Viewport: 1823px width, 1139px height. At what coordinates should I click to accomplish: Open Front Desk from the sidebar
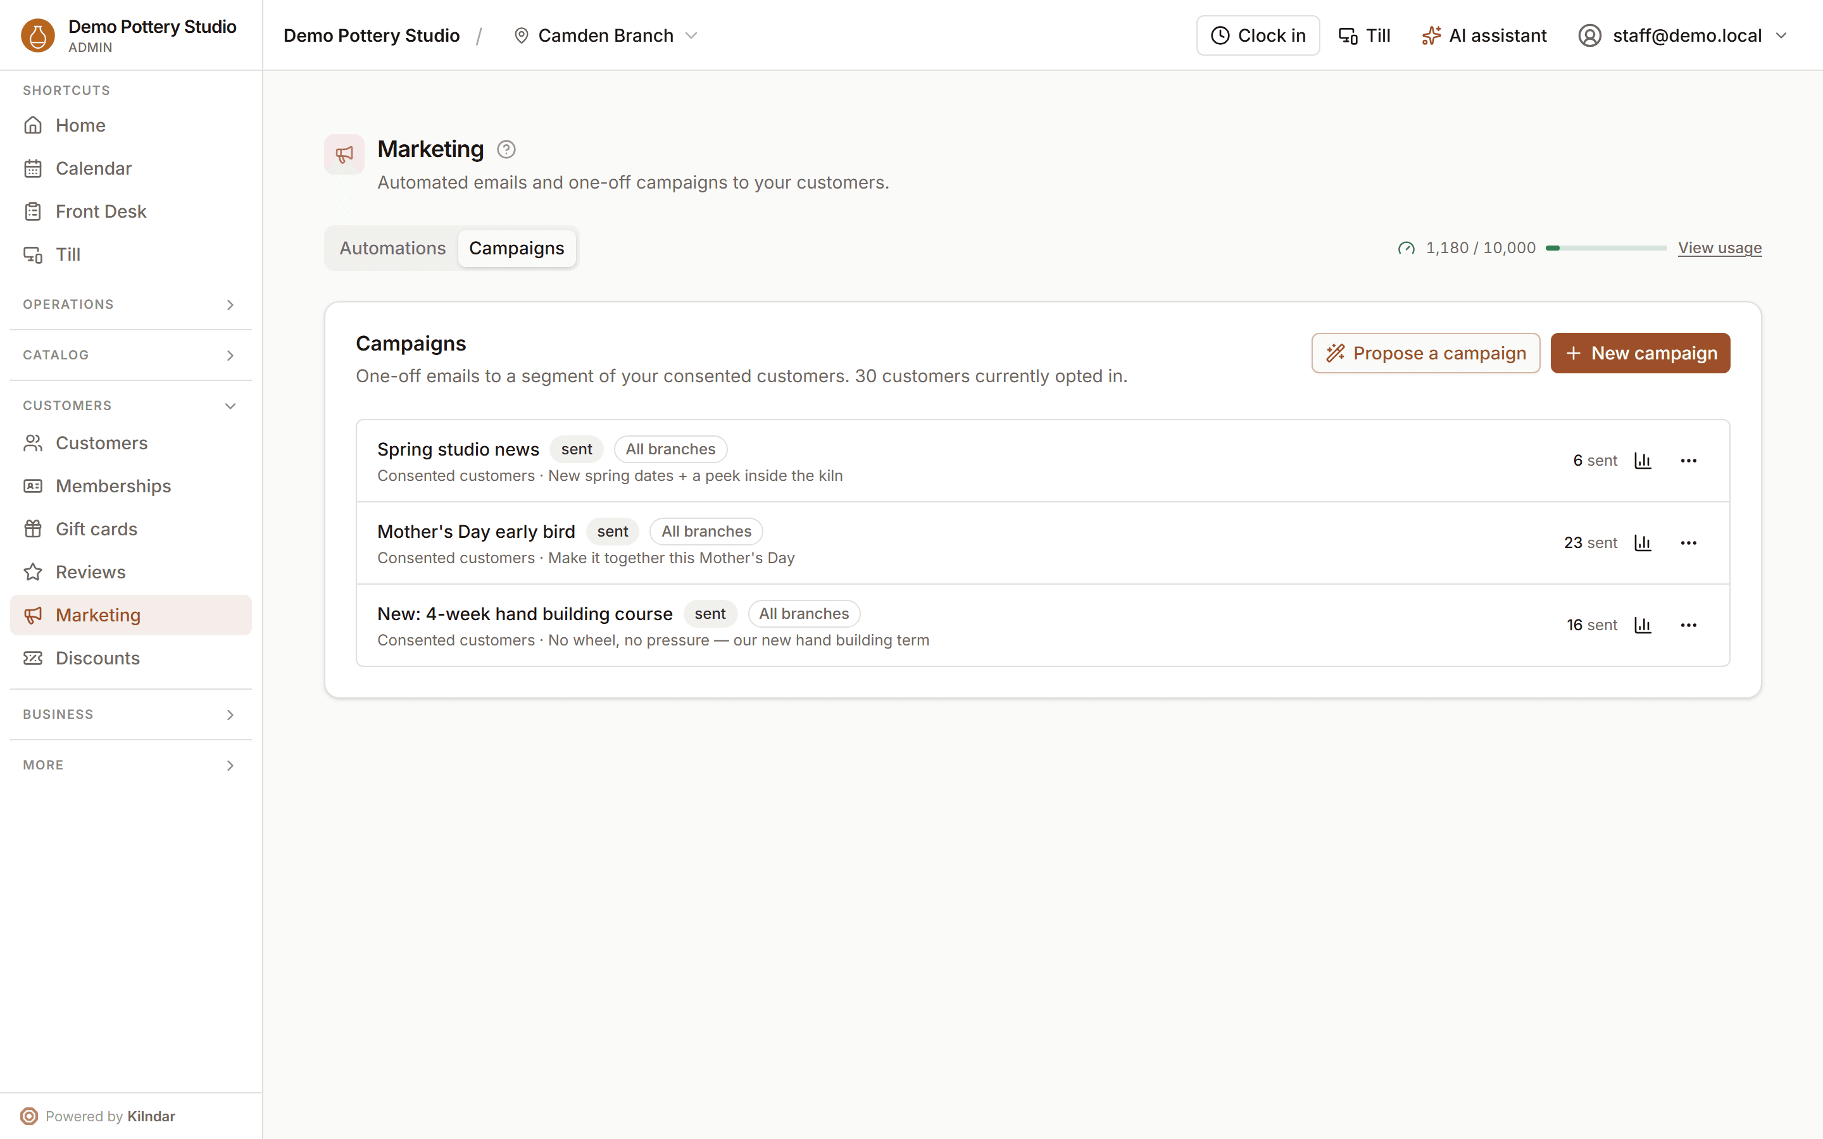(131, 211)
